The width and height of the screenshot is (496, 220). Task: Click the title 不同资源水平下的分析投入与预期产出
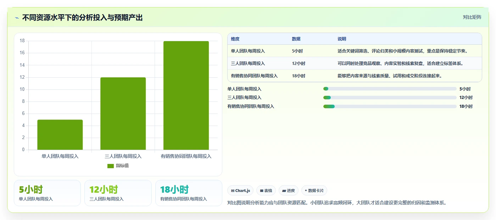[82, 17]
